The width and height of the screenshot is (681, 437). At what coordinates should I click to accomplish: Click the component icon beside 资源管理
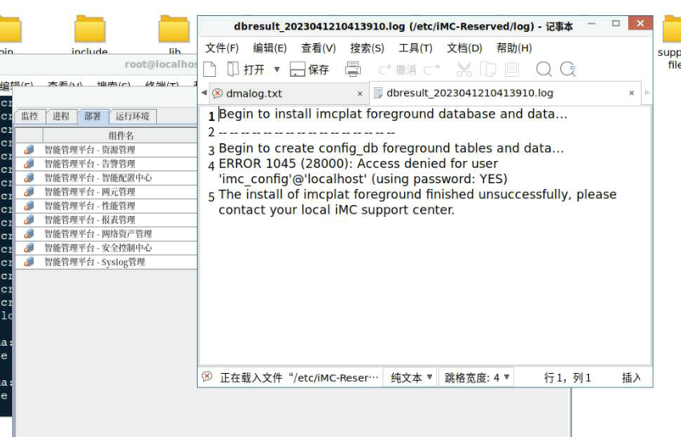tap(29, 150)
